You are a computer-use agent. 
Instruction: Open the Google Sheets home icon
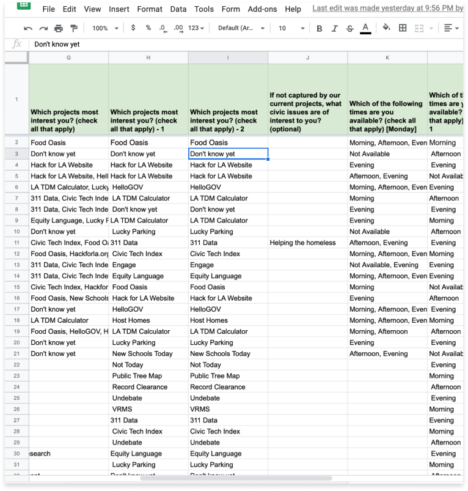23,5
